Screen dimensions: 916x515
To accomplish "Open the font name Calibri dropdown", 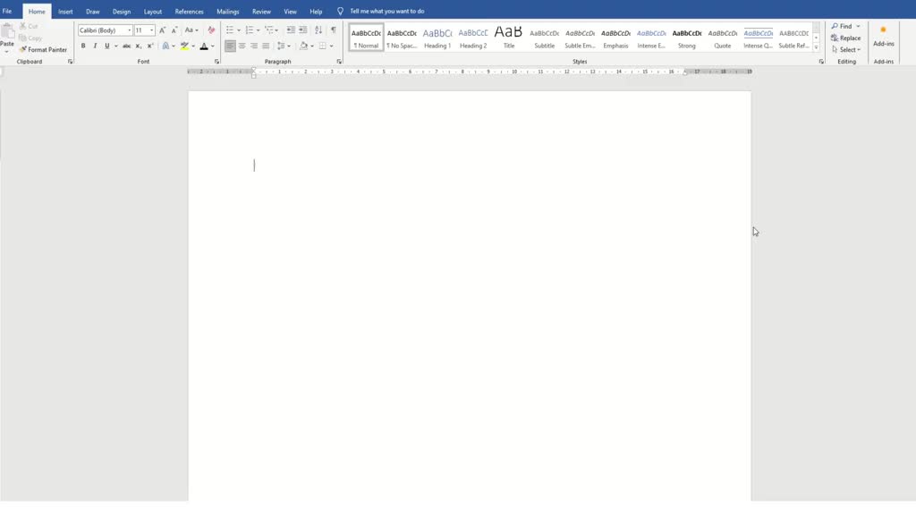I will click(x=129, y=30).
